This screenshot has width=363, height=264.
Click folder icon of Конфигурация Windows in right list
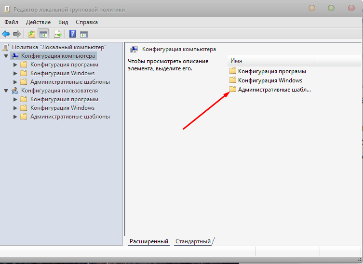tap(233, 80)
